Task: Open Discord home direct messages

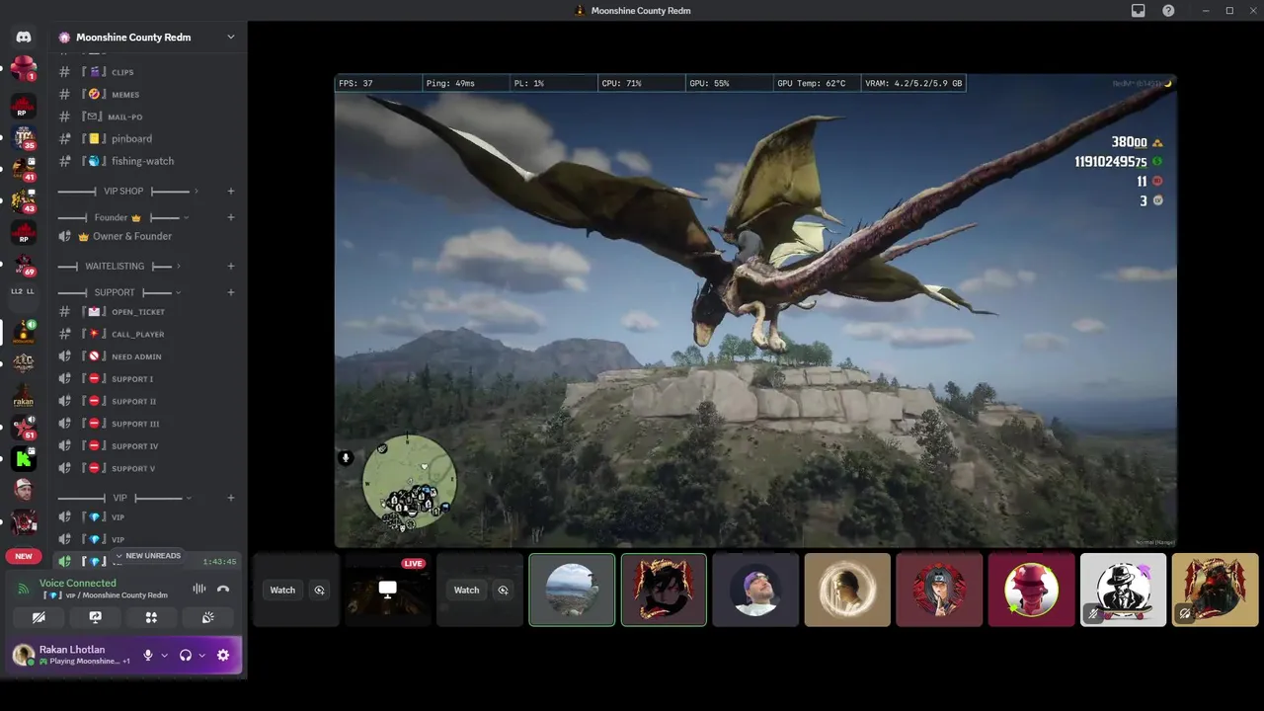Action: tap(24, 37)
